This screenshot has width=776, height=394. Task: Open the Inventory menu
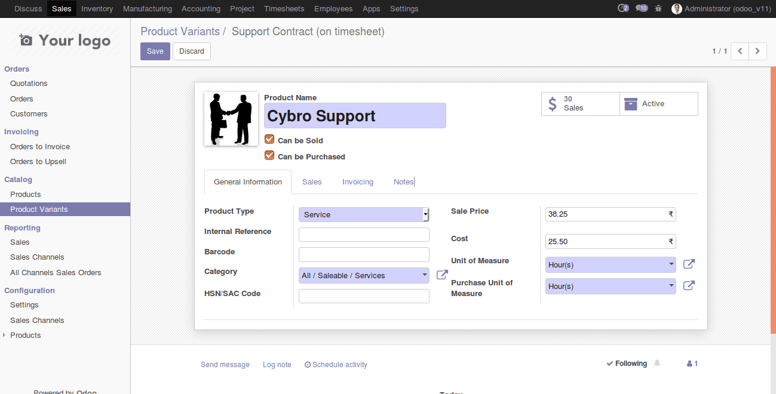(x=97, y=8)
